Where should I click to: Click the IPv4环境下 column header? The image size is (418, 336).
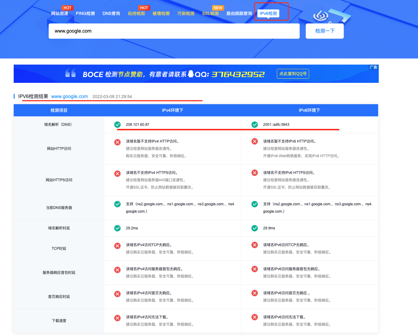click(x=172, y=110)
